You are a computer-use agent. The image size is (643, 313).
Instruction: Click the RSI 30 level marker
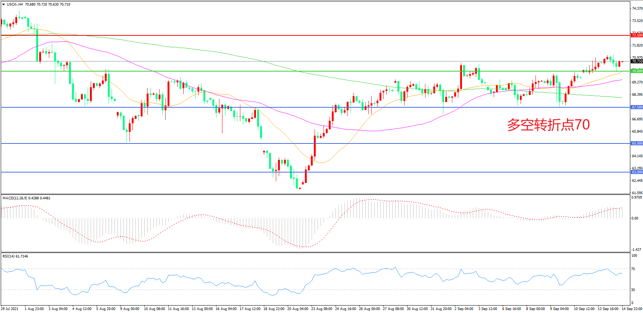633,290
